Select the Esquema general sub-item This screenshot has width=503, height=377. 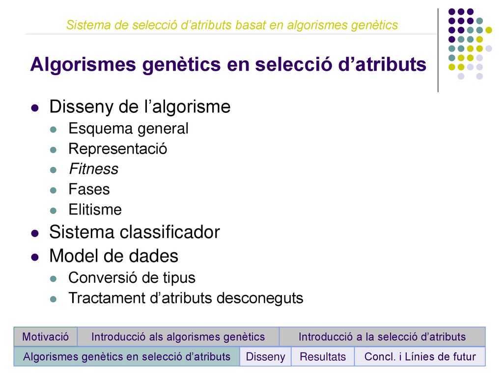point(128,129)
